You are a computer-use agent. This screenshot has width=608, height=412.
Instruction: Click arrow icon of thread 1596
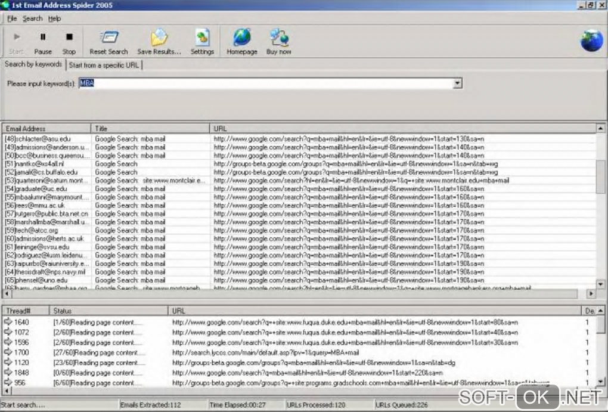click(x=8, y=342)
